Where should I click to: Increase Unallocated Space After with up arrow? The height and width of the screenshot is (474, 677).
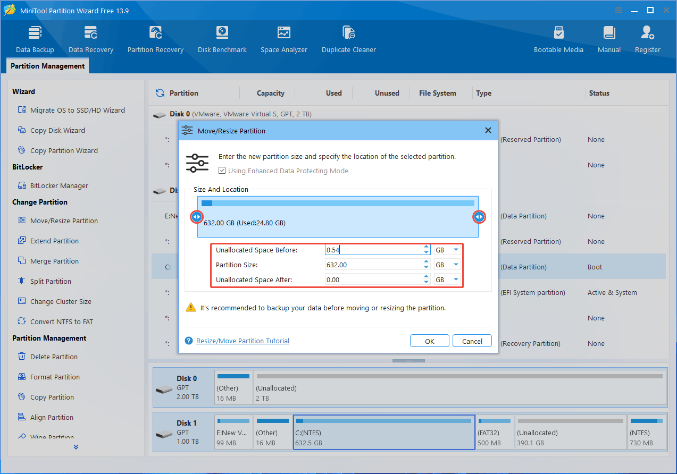click(x=426, y=277)
